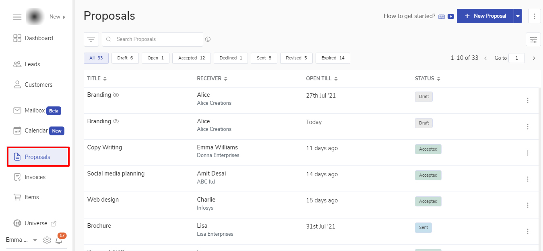The image size is (543, 251).
Task: Click the guide book icon
Action: tap(442, 16)
